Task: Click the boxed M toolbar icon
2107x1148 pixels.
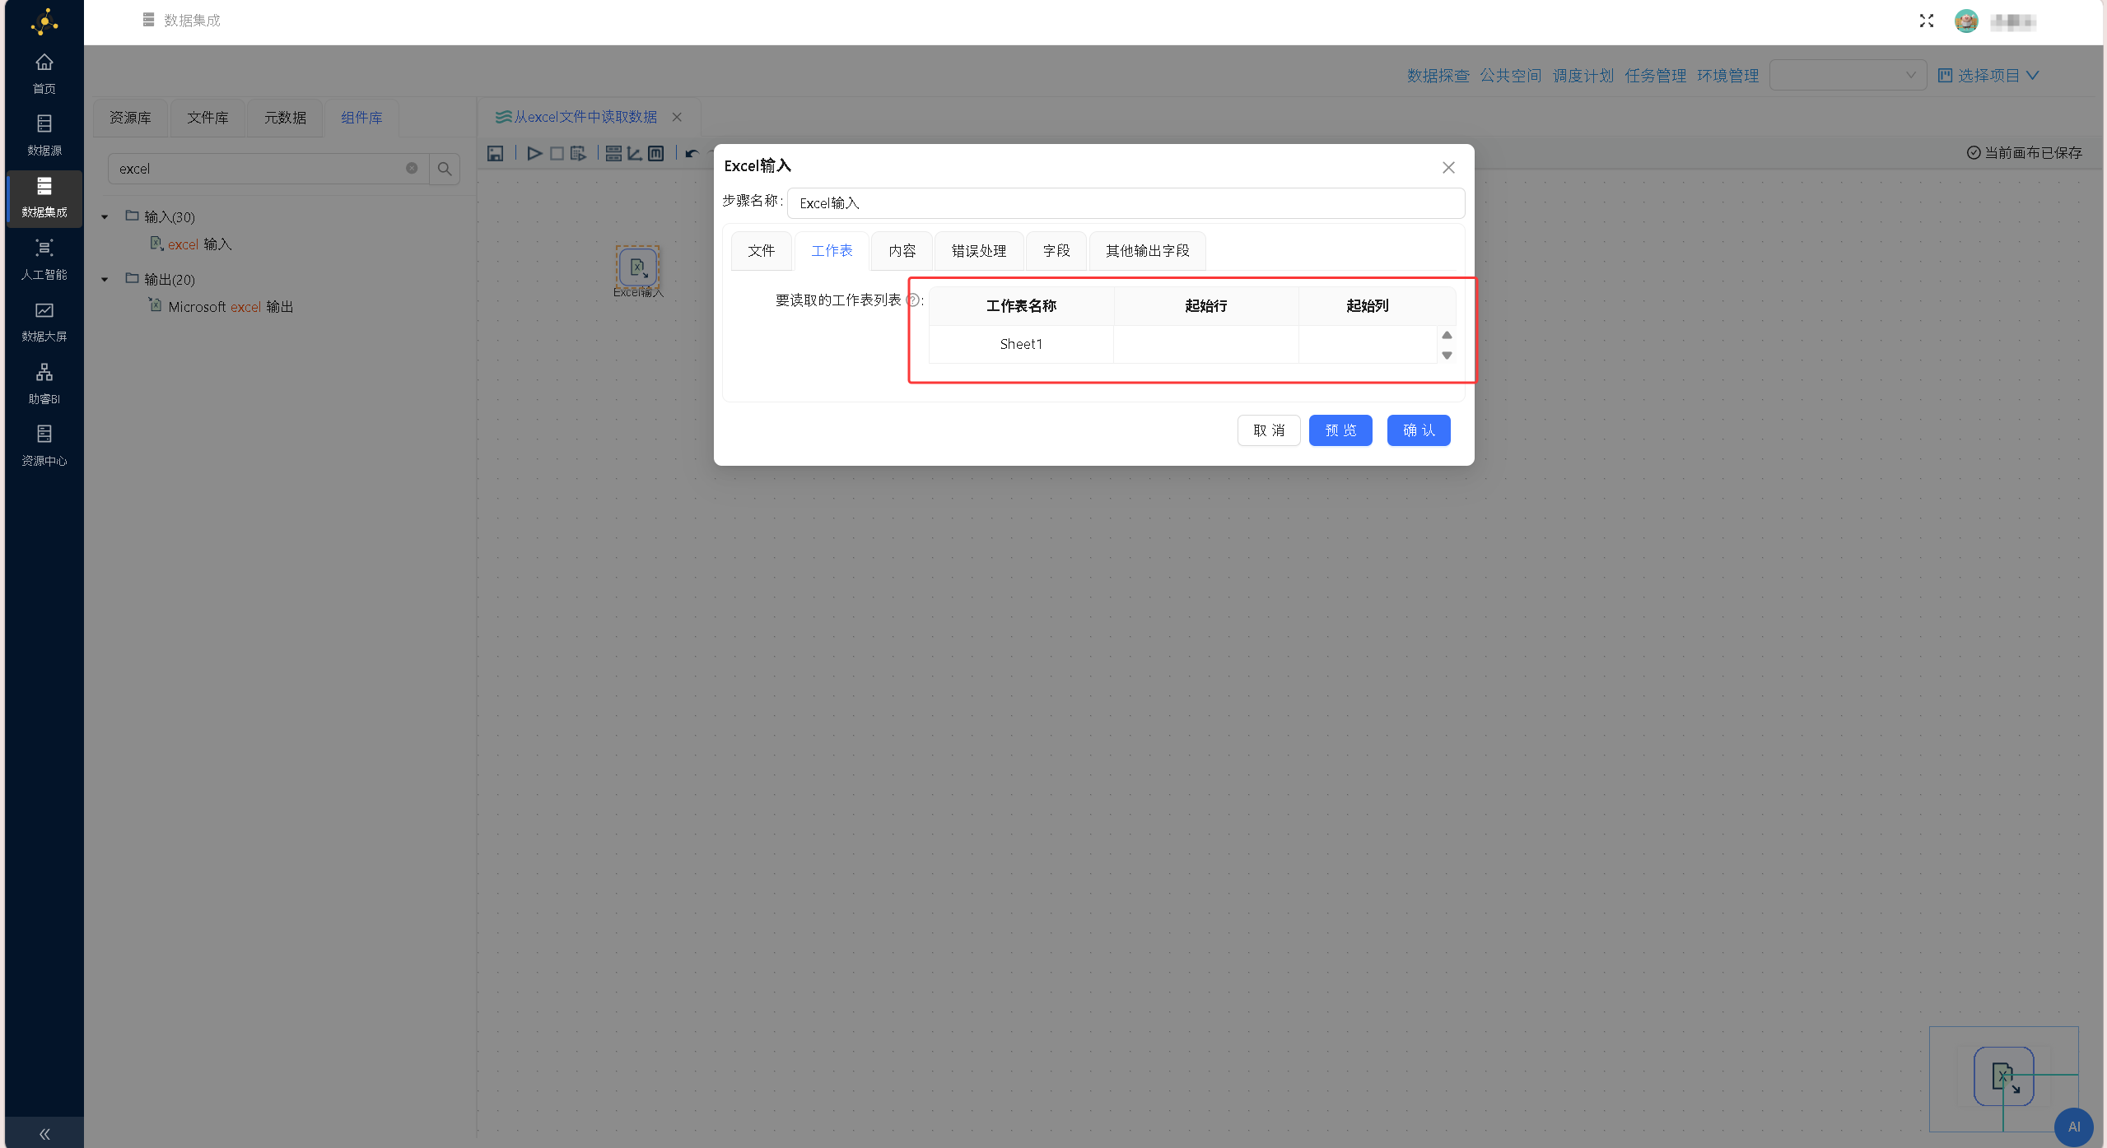Action: coord(655,153)
